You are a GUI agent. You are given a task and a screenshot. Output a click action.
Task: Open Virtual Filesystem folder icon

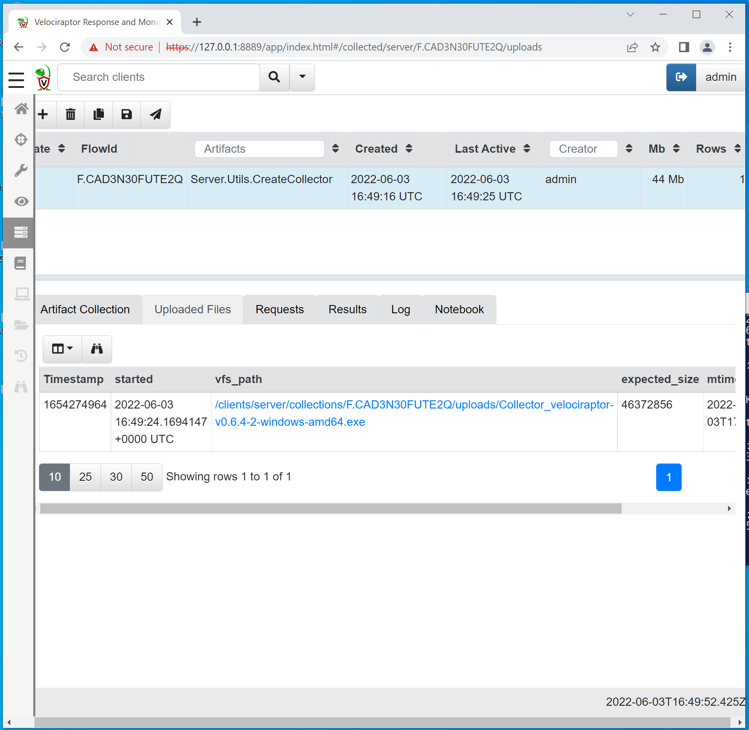[x=21, y=325]
